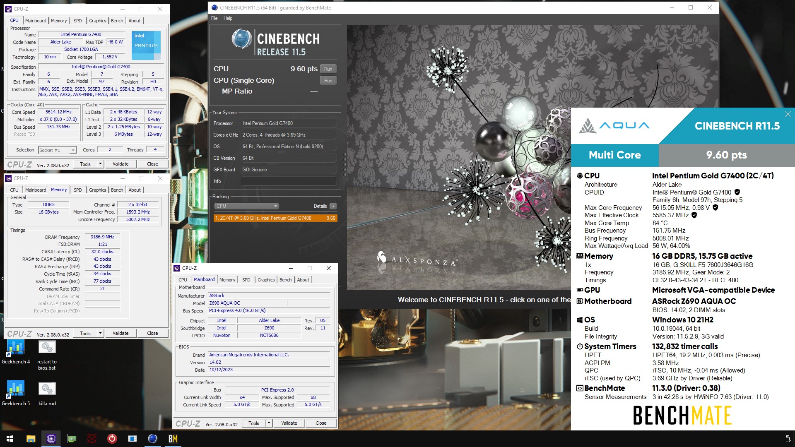Expand Tools dropdown arrow in Mainboard tab window
The height and width of the screenshot is (447, 795).
click(269, 423)
